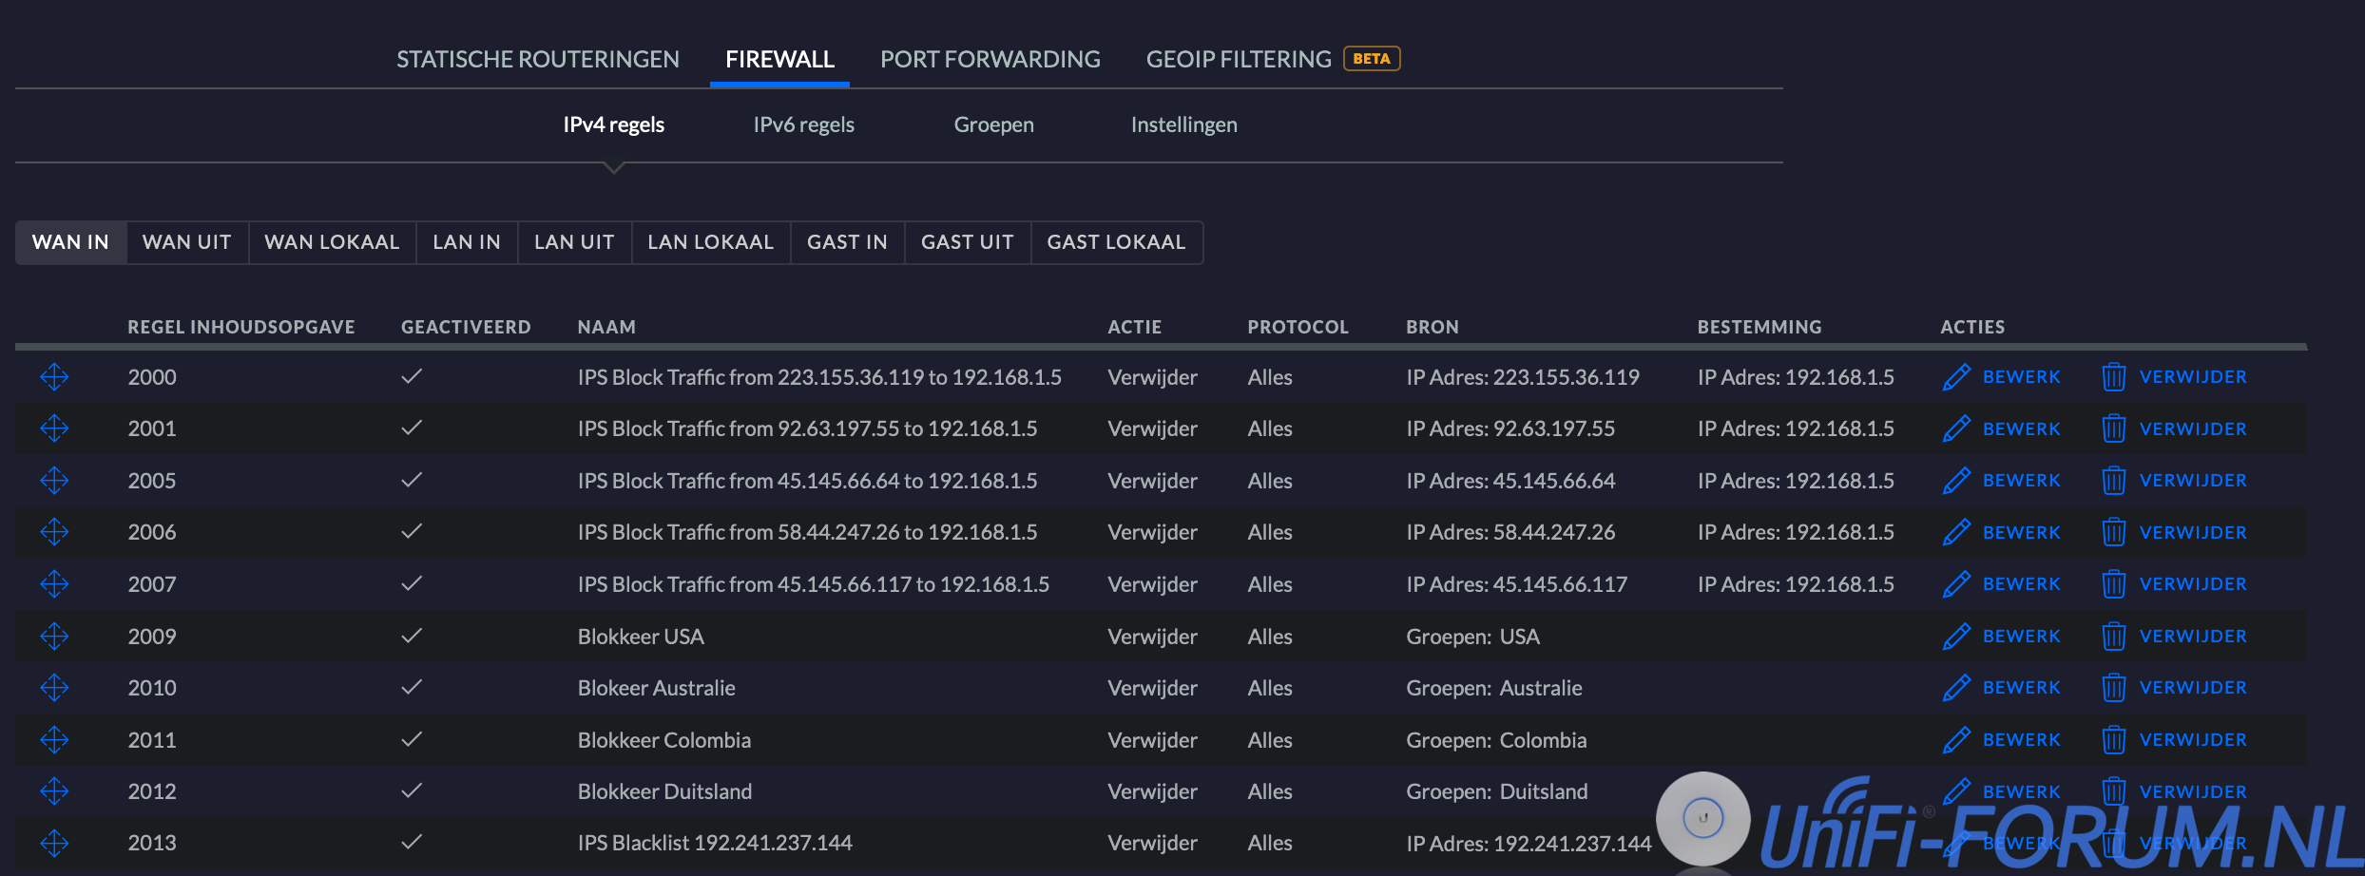Open the Port Forwarding tab
This screenshot has width=2365, height=876.
coord(990,59)
